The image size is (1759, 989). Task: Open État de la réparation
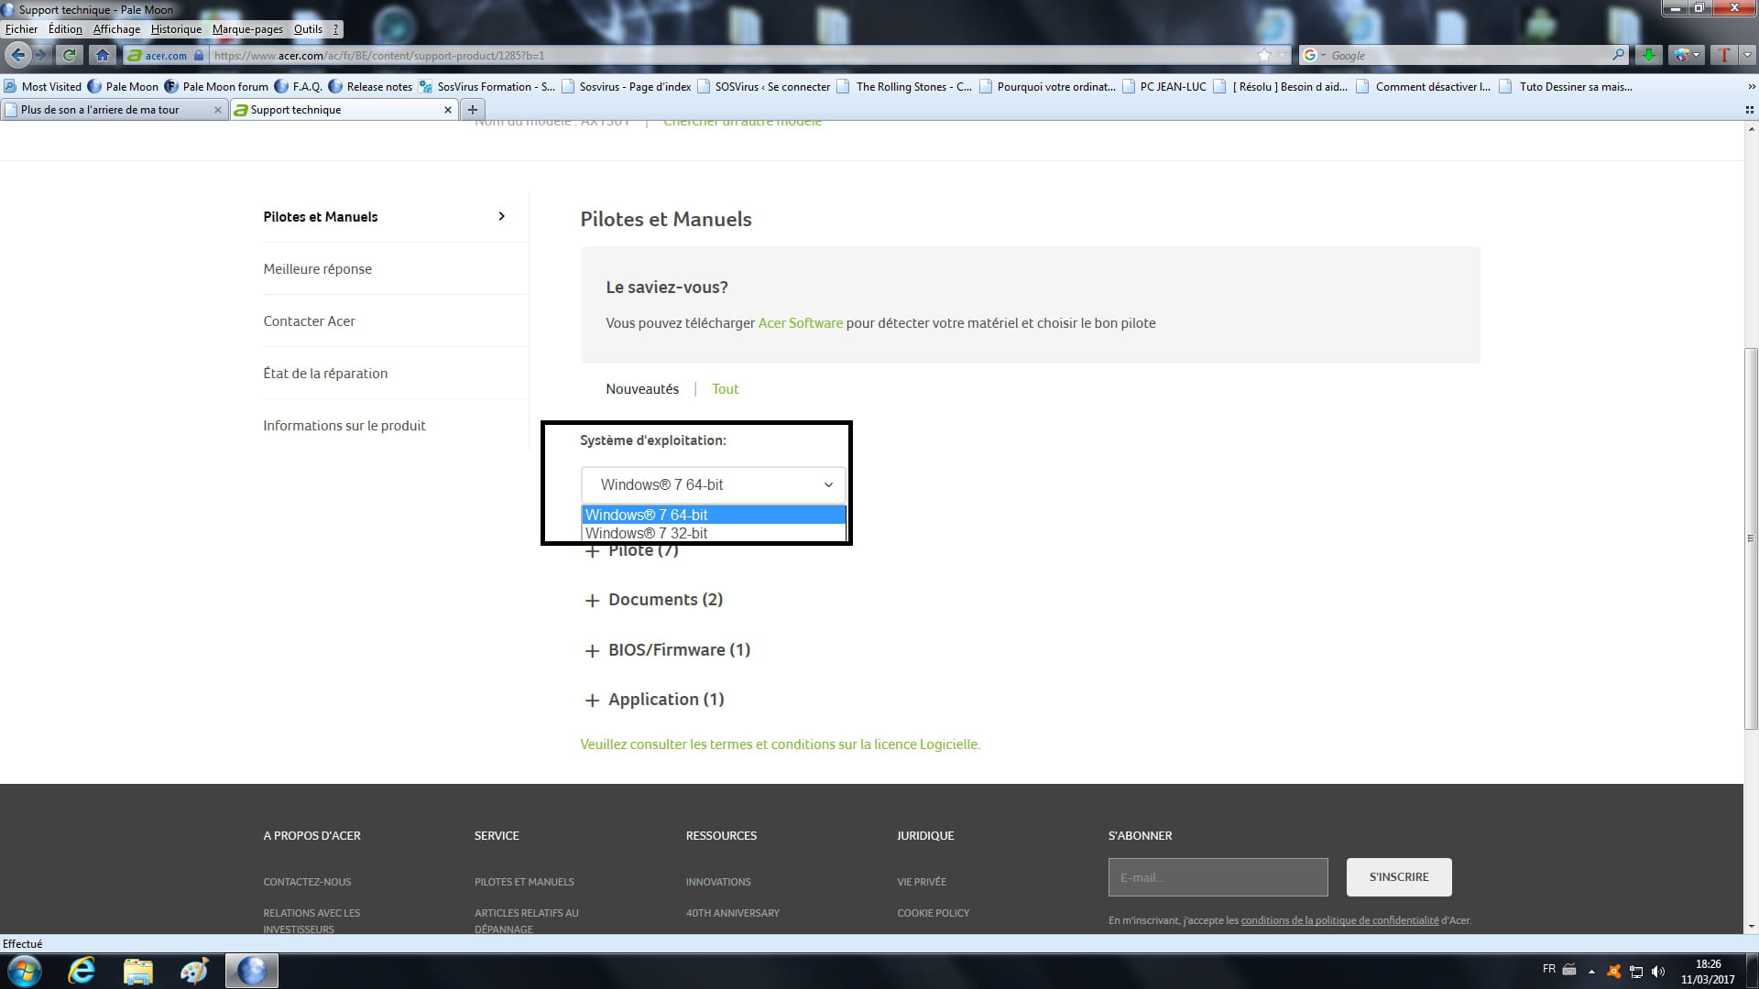point(325,374)
